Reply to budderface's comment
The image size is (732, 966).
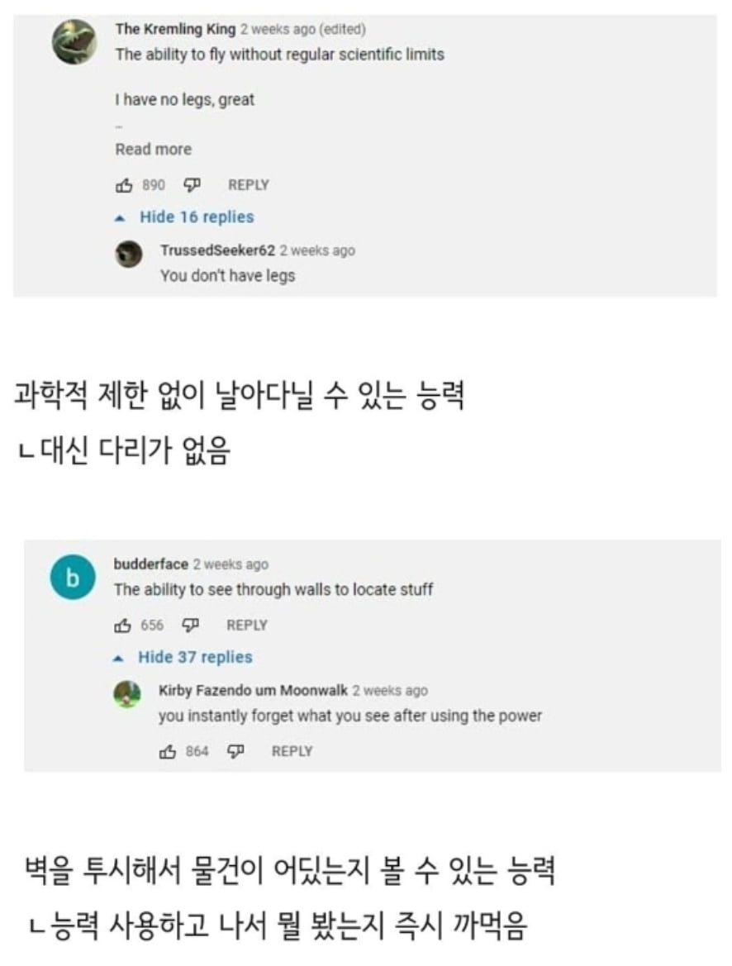[247, 625]
